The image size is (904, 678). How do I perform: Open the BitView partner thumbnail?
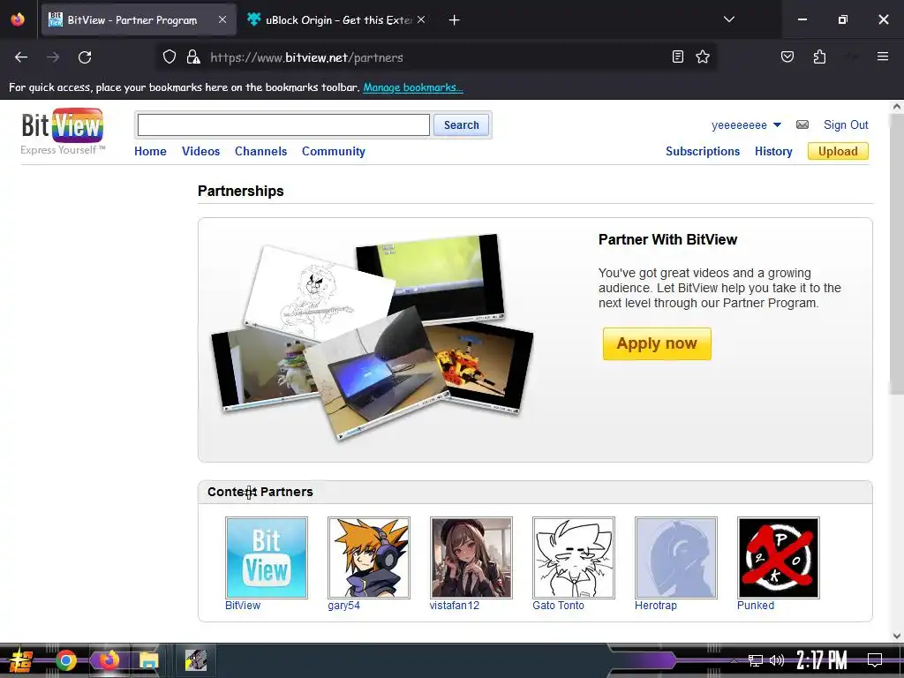click(267, 558)
